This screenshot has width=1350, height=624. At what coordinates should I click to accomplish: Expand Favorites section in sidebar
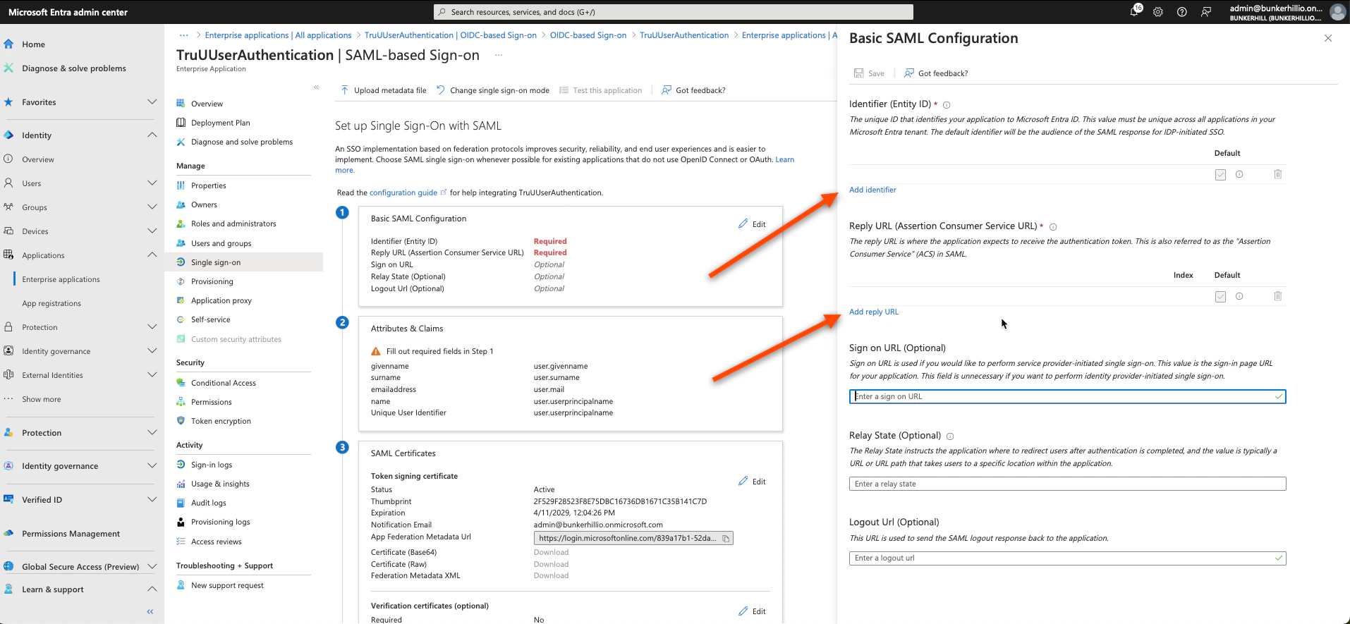click(152, 102)
